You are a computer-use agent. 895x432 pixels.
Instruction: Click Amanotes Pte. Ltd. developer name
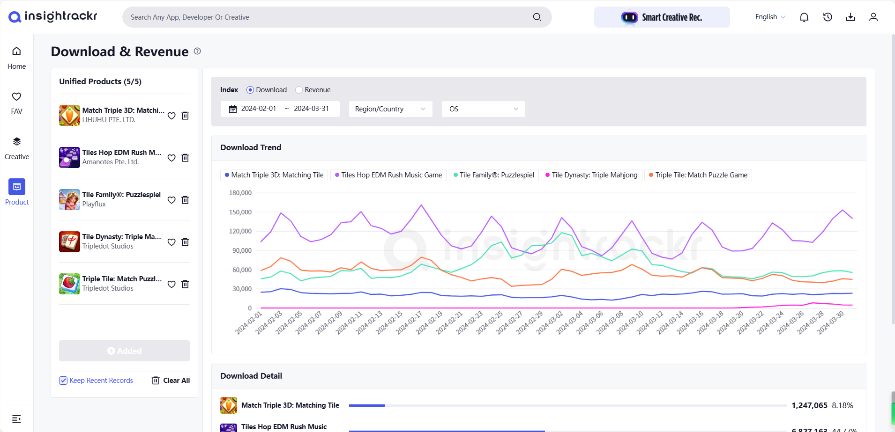[111, 162]
